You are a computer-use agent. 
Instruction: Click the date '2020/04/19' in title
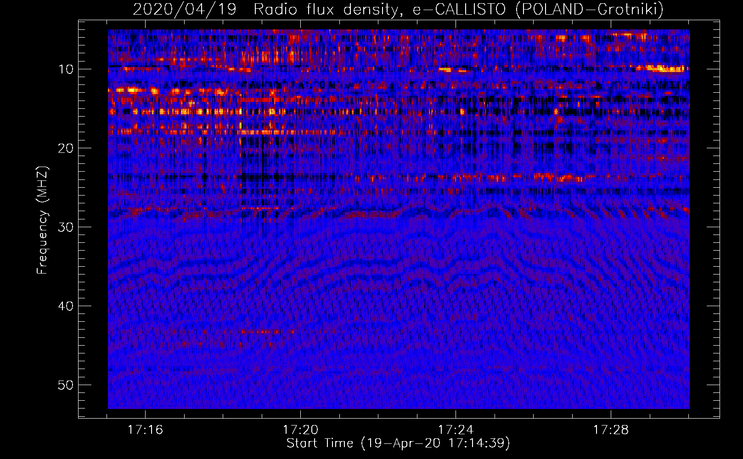(x=185, y=10)
